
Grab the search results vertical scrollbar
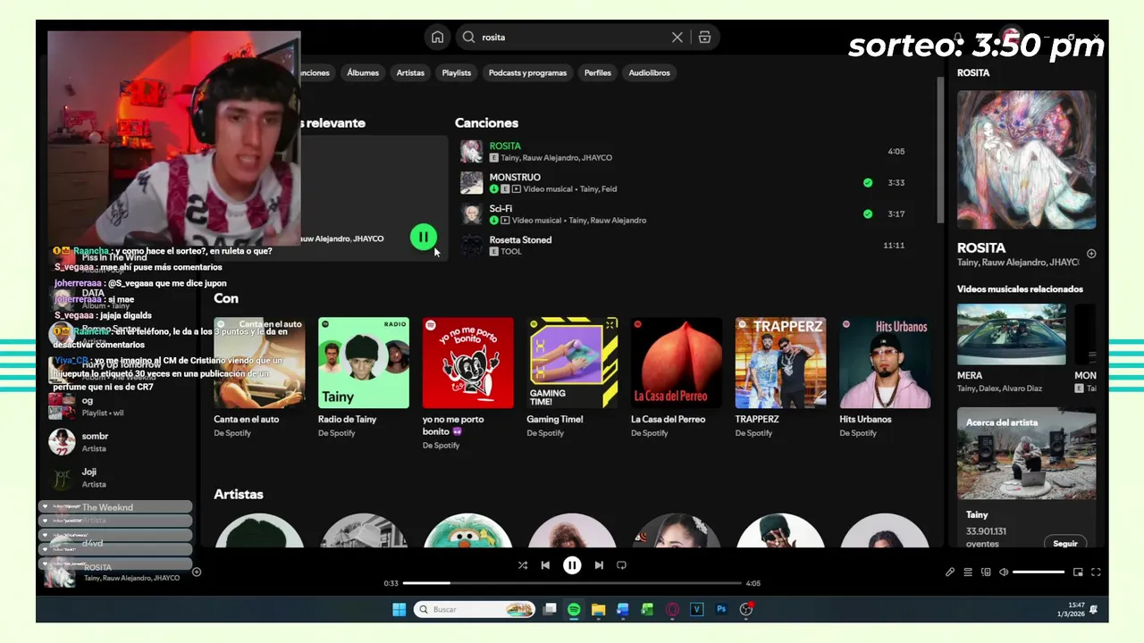pyautogui.click(x=939, y=149)
